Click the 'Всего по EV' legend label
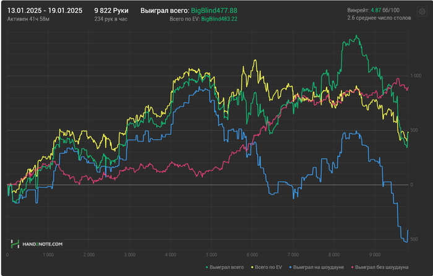Screen dimensions: 433x276 click(268, 267)
